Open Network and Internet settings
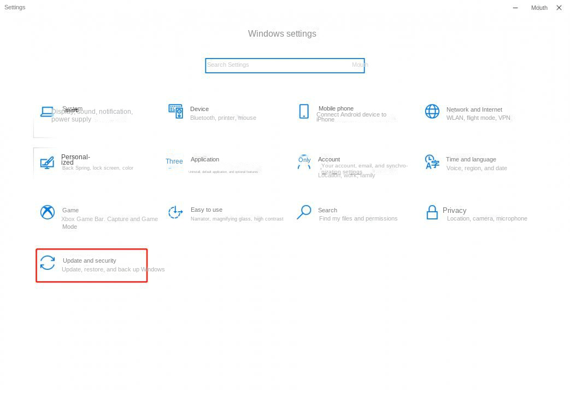Viewport: 570px width, 394px height. pyautogui.click(x=432, y=111)
